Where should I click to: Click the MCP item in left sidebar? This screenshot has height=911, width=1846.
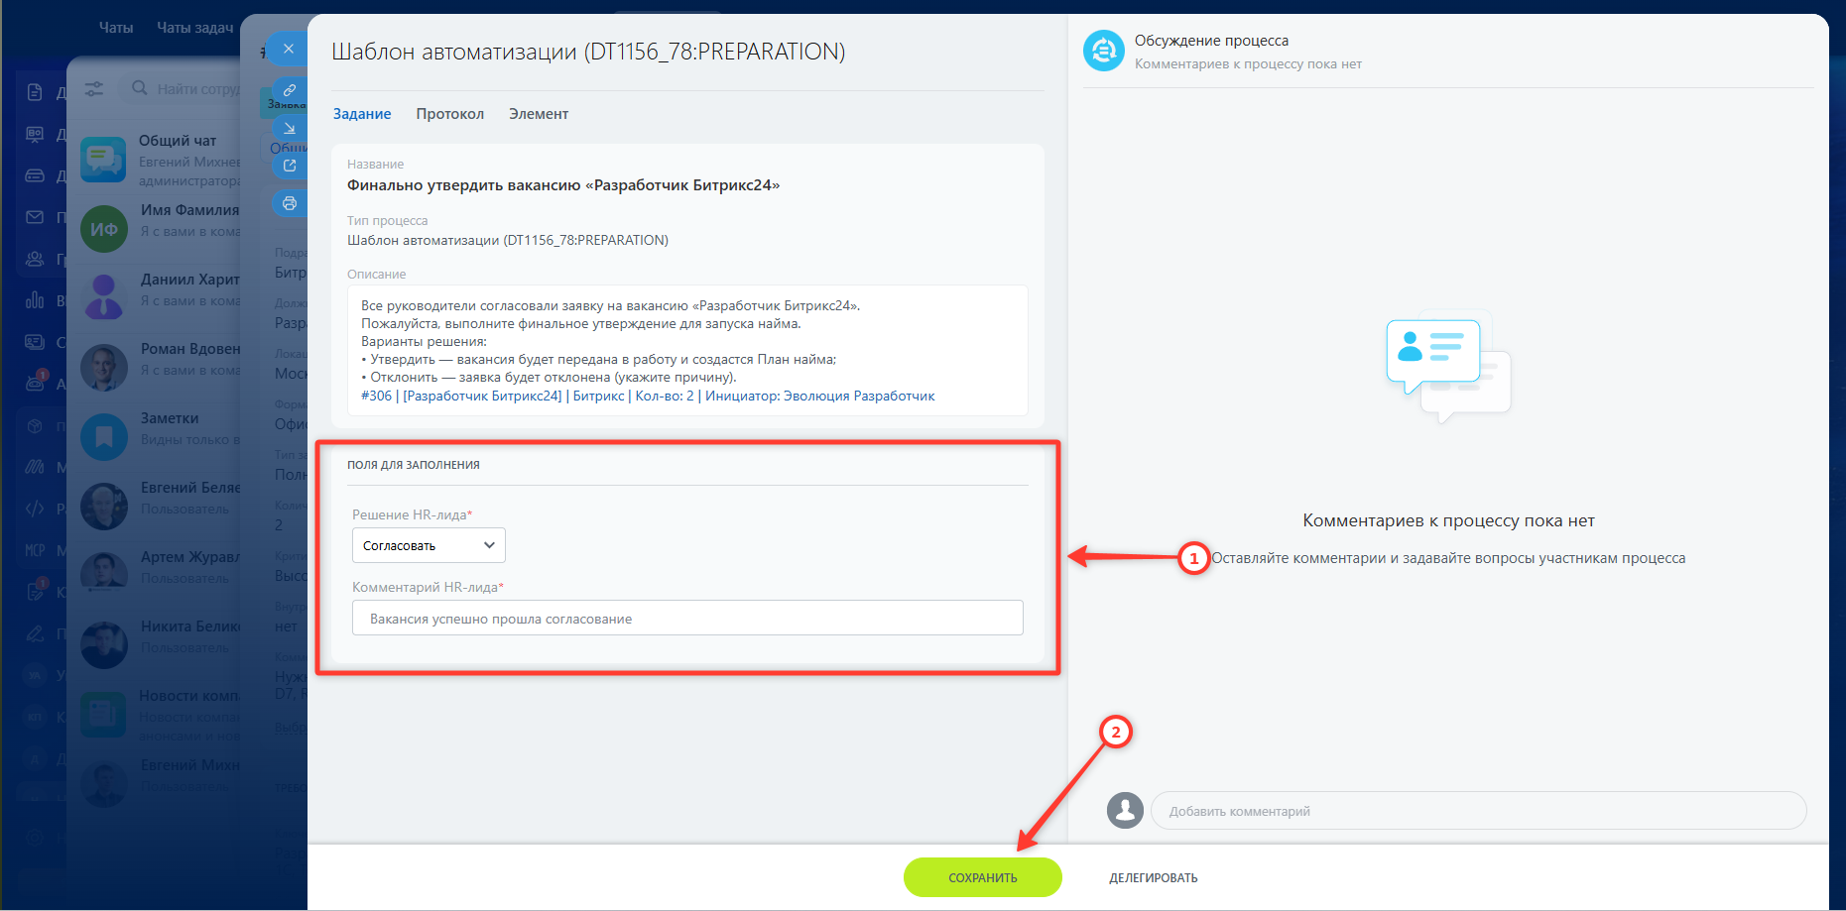click(35, 550)
